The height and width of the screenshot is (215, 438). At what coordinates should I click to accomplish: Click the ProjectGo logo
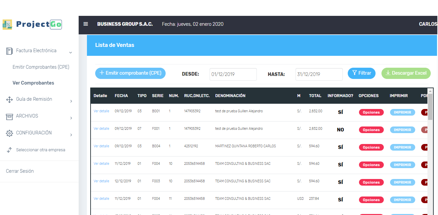pyautogui.click(x=32, y=24)
